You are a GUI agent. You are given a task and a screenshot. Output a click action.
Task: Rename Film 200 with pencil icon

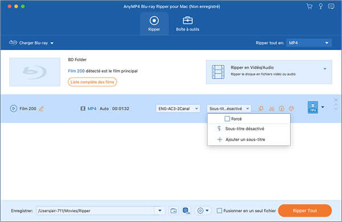tap(41, 109)
